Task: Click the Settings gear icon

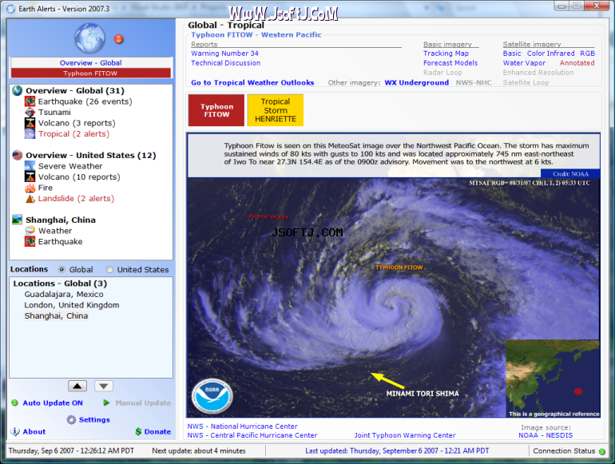Action: (71, 420)
